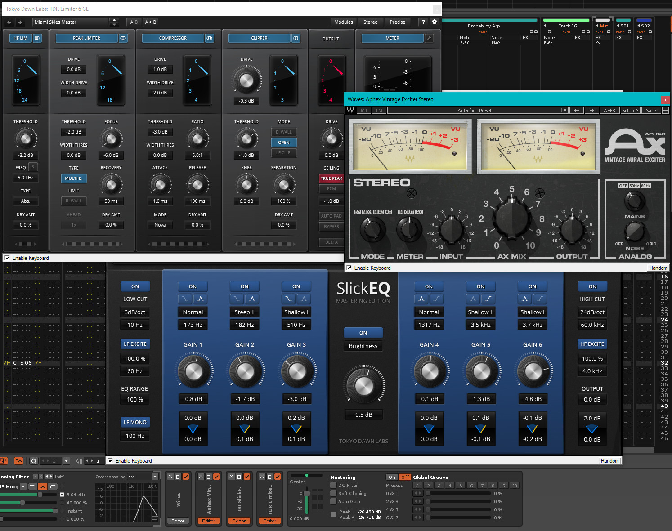672x531 pixels.
Task: Go to next Aphex preset arrow
Action: click(x=592, y=110)
